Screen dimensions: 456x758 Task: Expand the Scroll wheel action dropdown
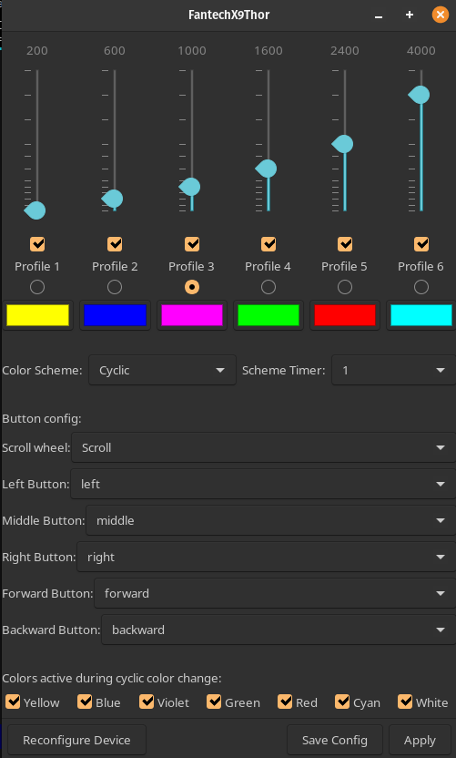[264, 447]
